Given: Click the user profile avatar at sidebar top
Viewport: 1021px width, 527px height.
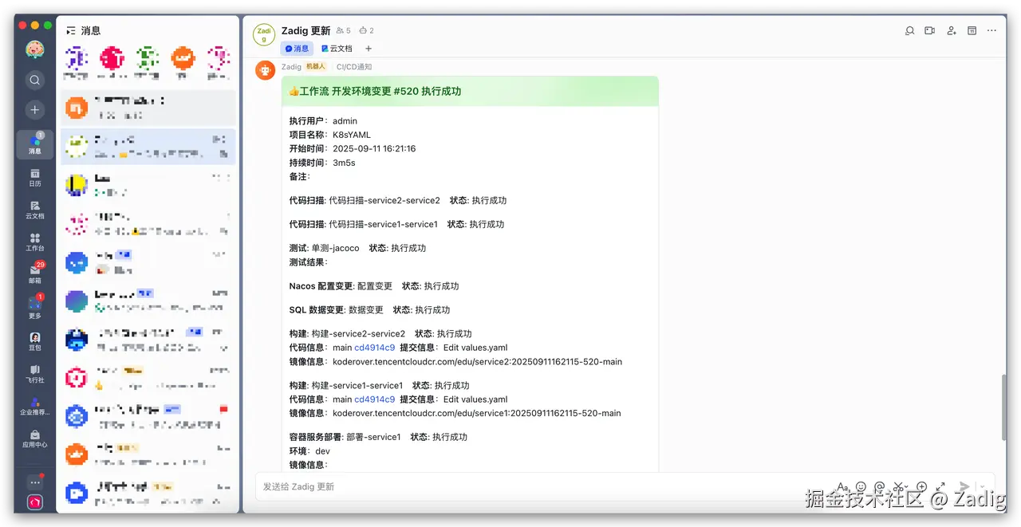Looking at the screenshot, I should tap(34, 49).
